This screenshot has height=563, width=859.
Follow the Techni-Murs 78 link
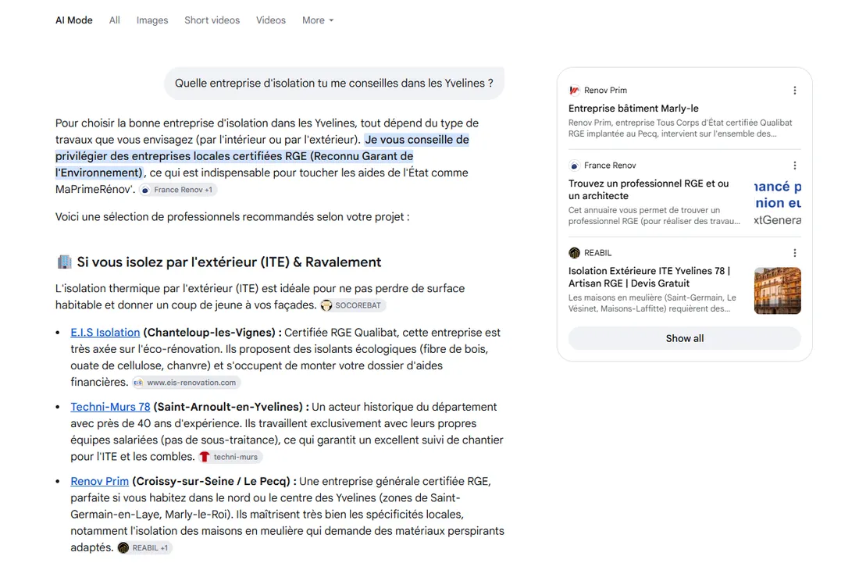click(110, 407)
